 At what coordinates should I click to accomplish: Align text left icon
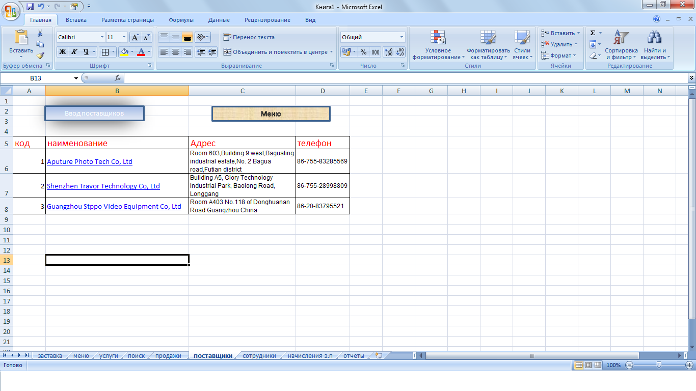[164, 52]
